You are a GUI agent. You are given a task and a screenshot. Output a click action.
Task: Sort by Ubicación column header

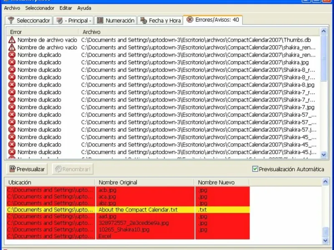coord(50,182)
